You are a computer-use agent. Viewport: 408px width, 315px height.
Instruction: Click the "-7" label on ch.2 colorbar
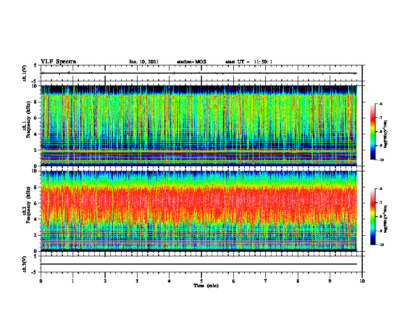tap(380, 203)
